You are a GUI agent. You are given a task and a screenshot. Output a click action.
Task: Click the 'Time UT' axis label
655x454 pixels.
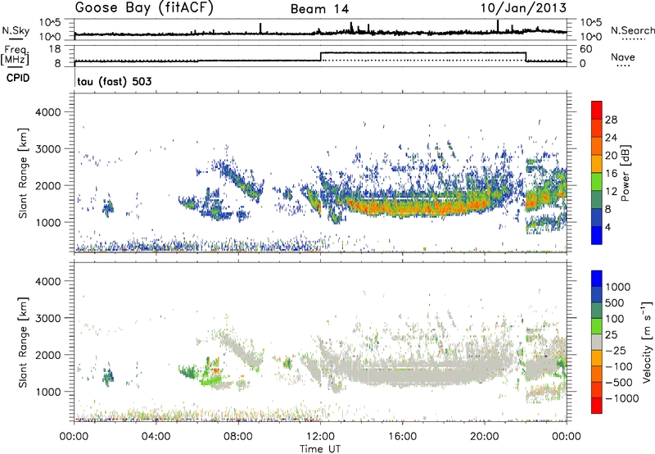point(320,449)
